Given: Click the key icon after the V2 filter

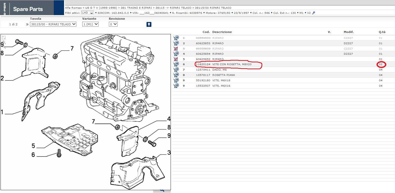Looking at the screenshot, I should click(x=314, y=13).
